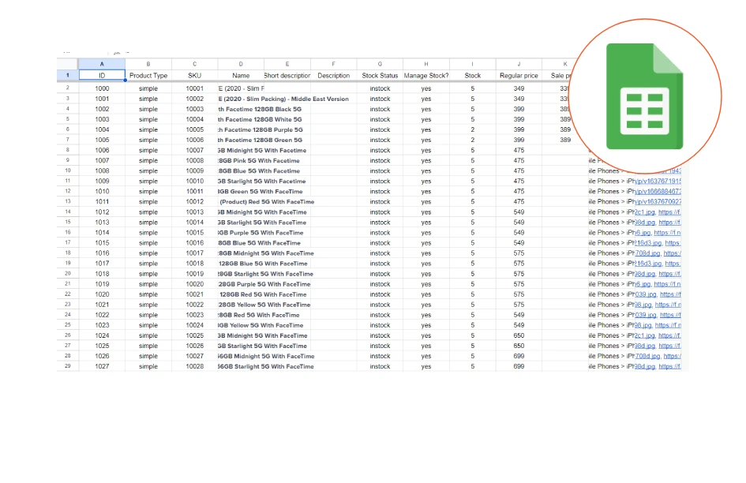Click the regular price 475 for ID 1009
746x483 pixels.
coord(519,182)
